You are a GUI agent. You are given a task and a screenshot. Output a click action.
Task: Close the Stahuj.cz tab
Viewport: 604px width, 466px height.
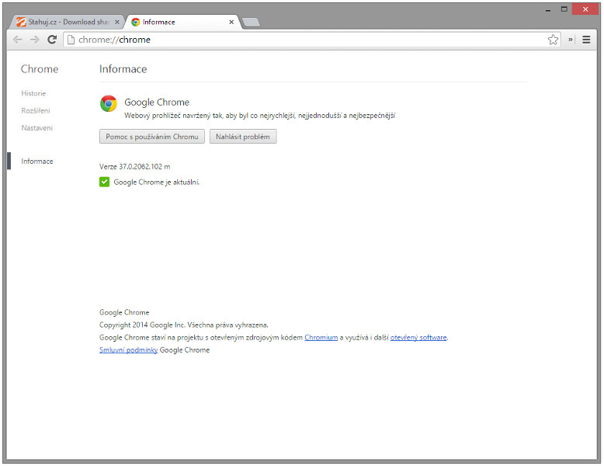117,23
